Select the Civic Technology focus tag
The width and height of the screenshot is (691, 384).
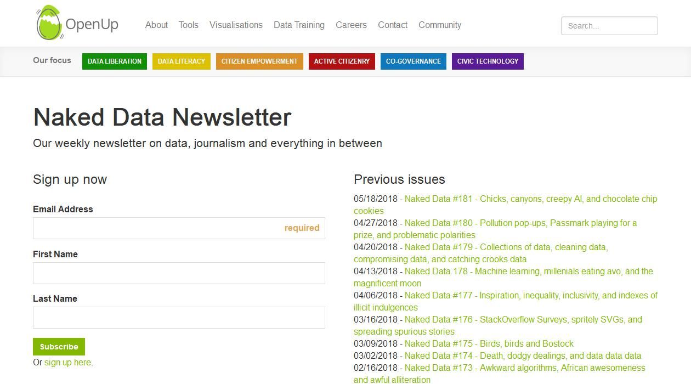pos(488,61)
